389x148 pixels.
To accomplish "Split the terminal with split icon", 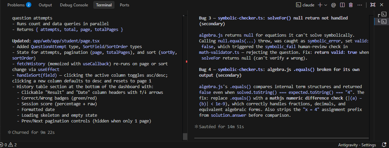I will pyautogui.click(x=343, y=5).
